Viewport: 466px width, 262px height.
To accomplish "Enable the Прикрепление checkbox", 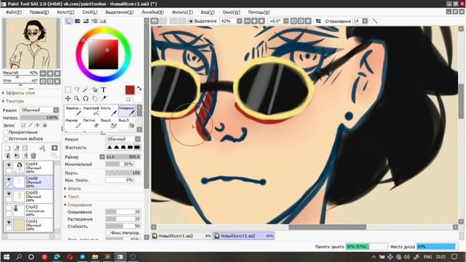I will point(5,132).
